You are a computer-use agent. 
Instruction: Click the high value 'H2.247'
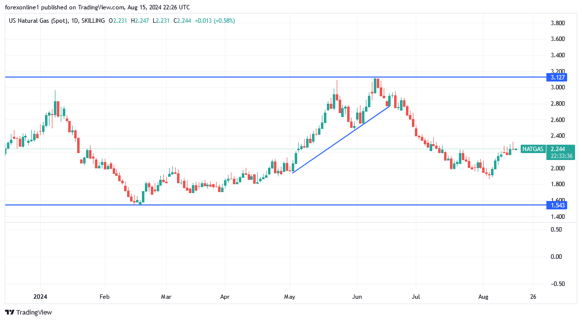tap(140, 21)
